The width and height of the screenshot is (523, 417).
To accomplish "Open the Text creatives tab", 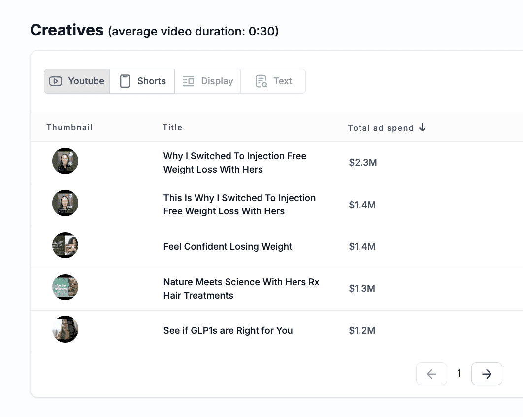I will pos(273,81).
